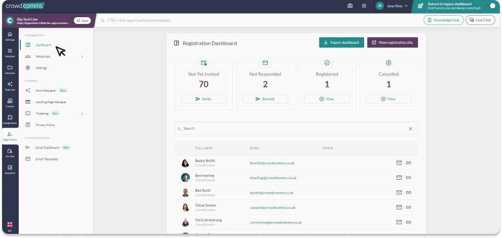
Task: Open the Analytics sidebar icon
Action: click(x=9, y=169)
